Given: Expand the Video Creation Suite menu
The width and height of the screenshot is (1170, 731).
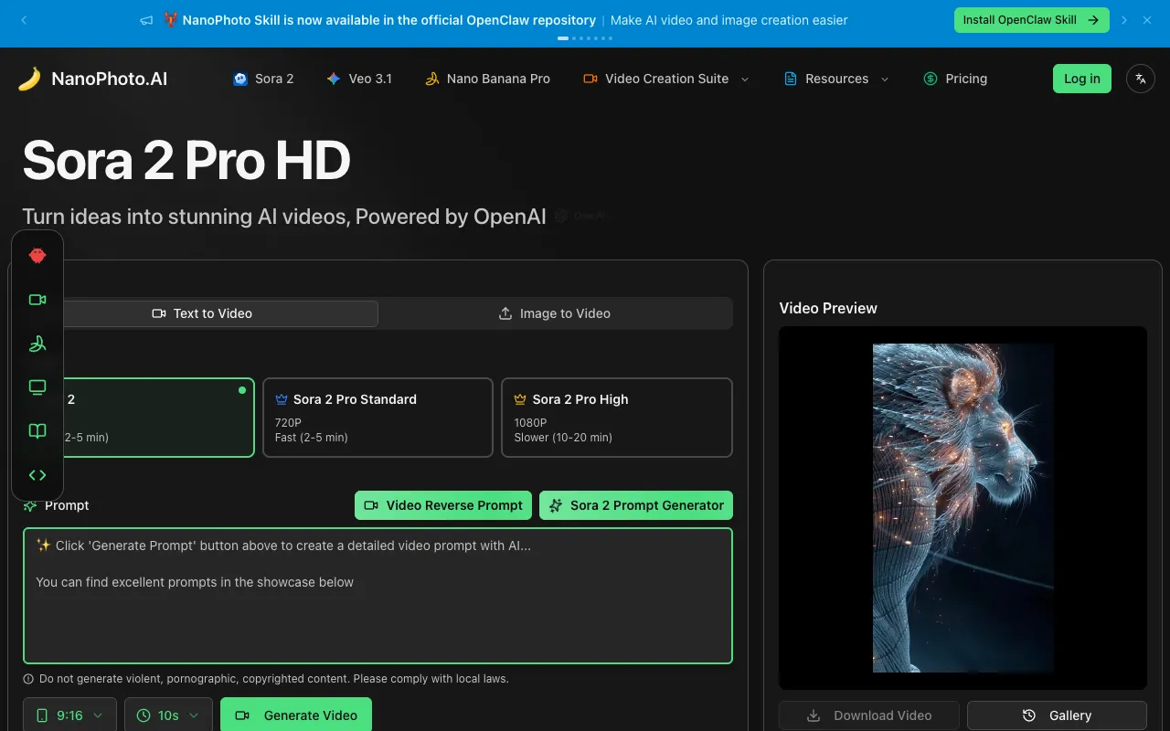Looking at the screenshot, I should coord(665,79).
